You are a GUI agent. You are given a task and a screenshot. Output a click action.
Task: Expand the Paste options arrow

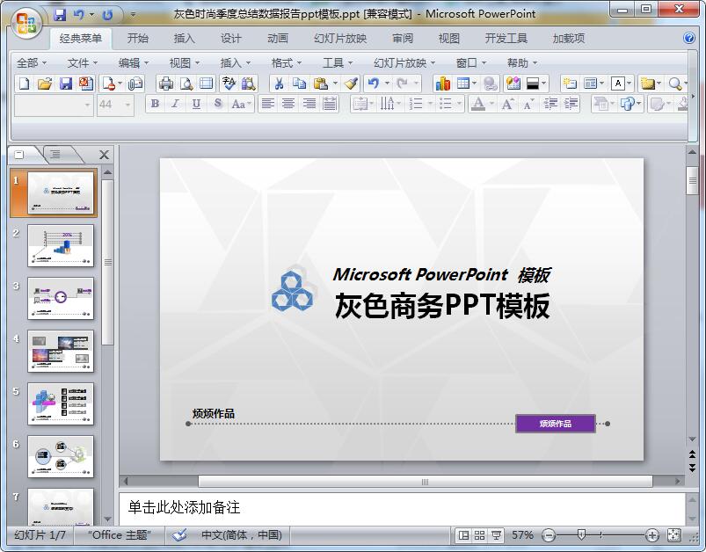coord(335,84)
